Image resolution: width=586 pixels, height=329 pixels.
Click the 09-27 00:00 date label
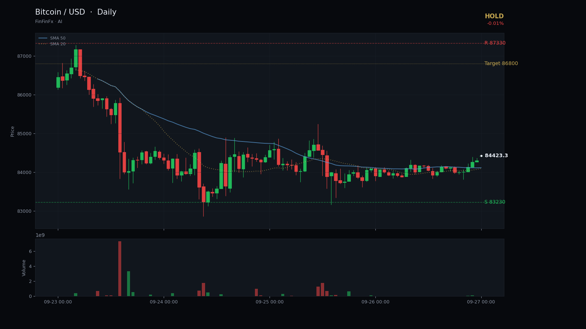(481, 302)
